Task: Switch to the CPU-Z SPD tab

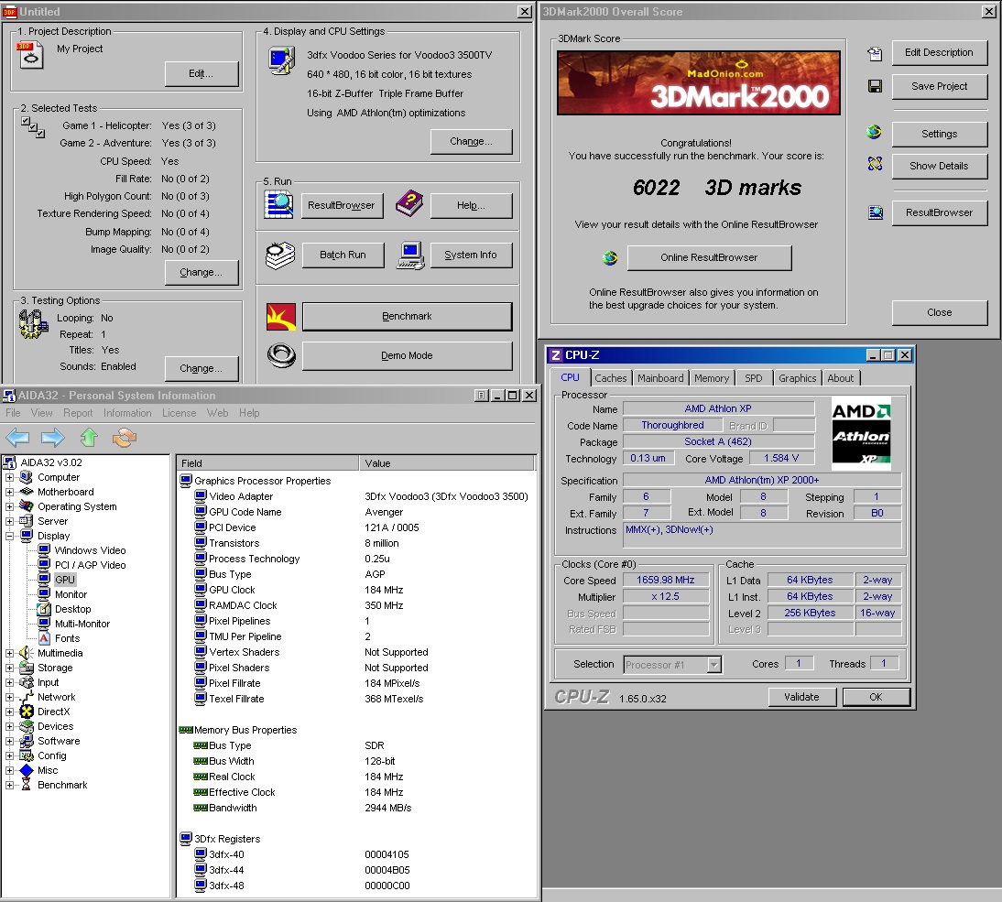Action: [x=754, y=378]
